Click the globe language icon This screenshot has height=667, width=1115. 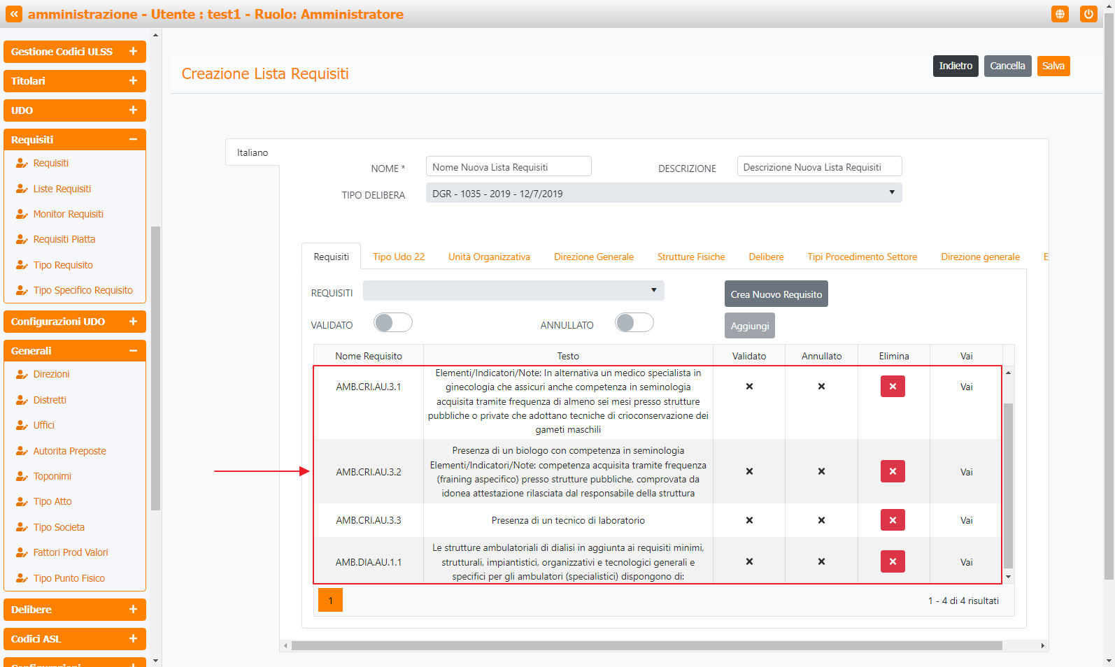[x=1060, y=14]
